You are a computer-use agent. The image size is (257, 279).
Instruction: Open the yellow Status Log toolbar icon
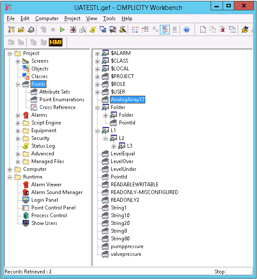coord(93,30)
